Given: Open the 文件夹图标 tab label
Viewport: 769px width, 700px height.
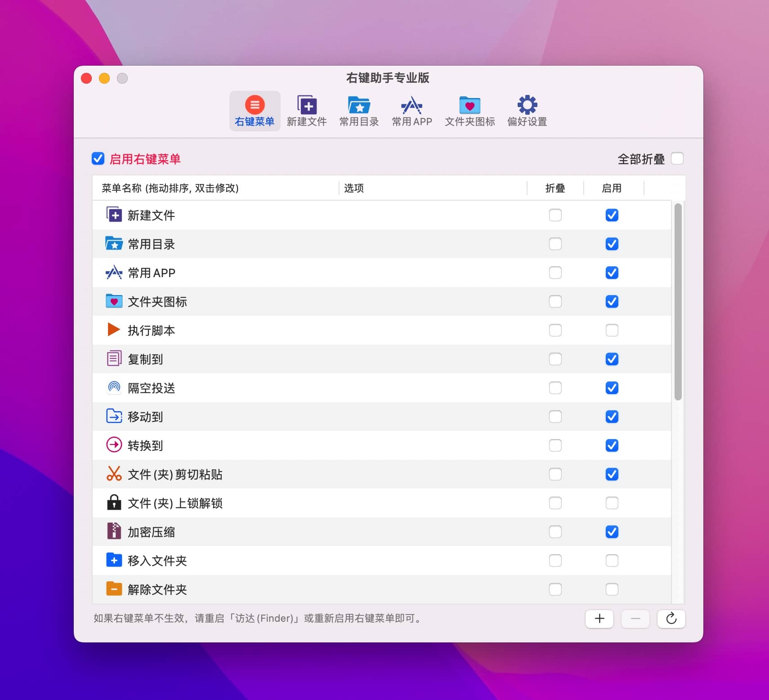Looking at the screenshot, I should click(x=470, y=121).
